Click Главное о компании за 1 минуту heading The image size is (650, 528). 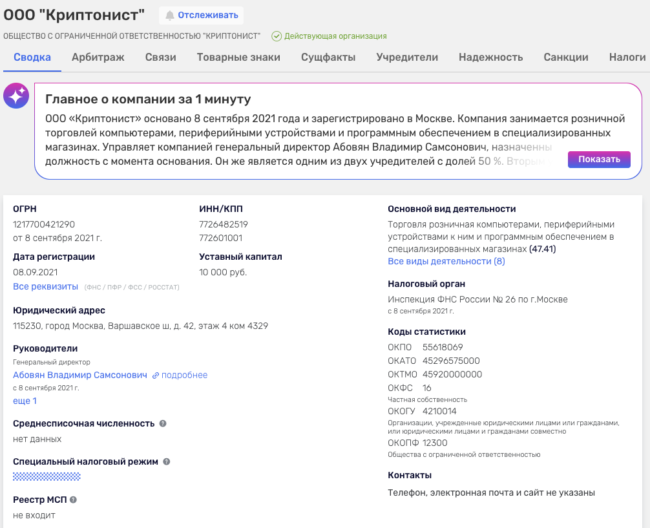coord(148,99)
